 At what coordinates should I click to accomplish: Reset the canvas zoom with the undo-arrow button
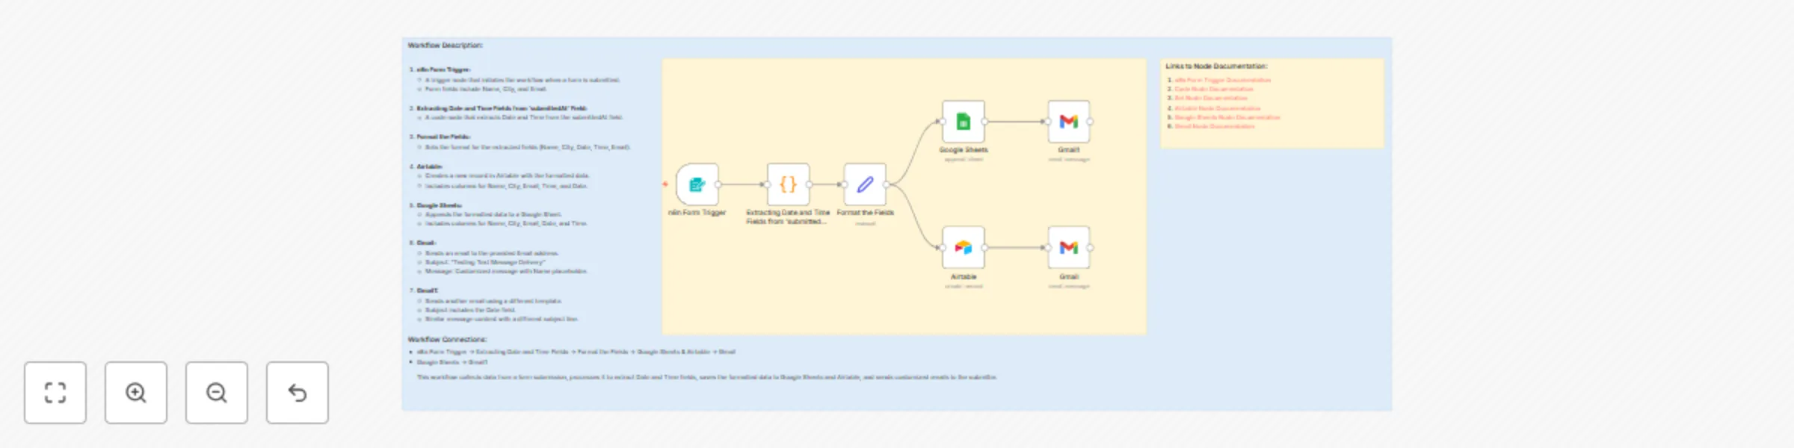(298, 393)
